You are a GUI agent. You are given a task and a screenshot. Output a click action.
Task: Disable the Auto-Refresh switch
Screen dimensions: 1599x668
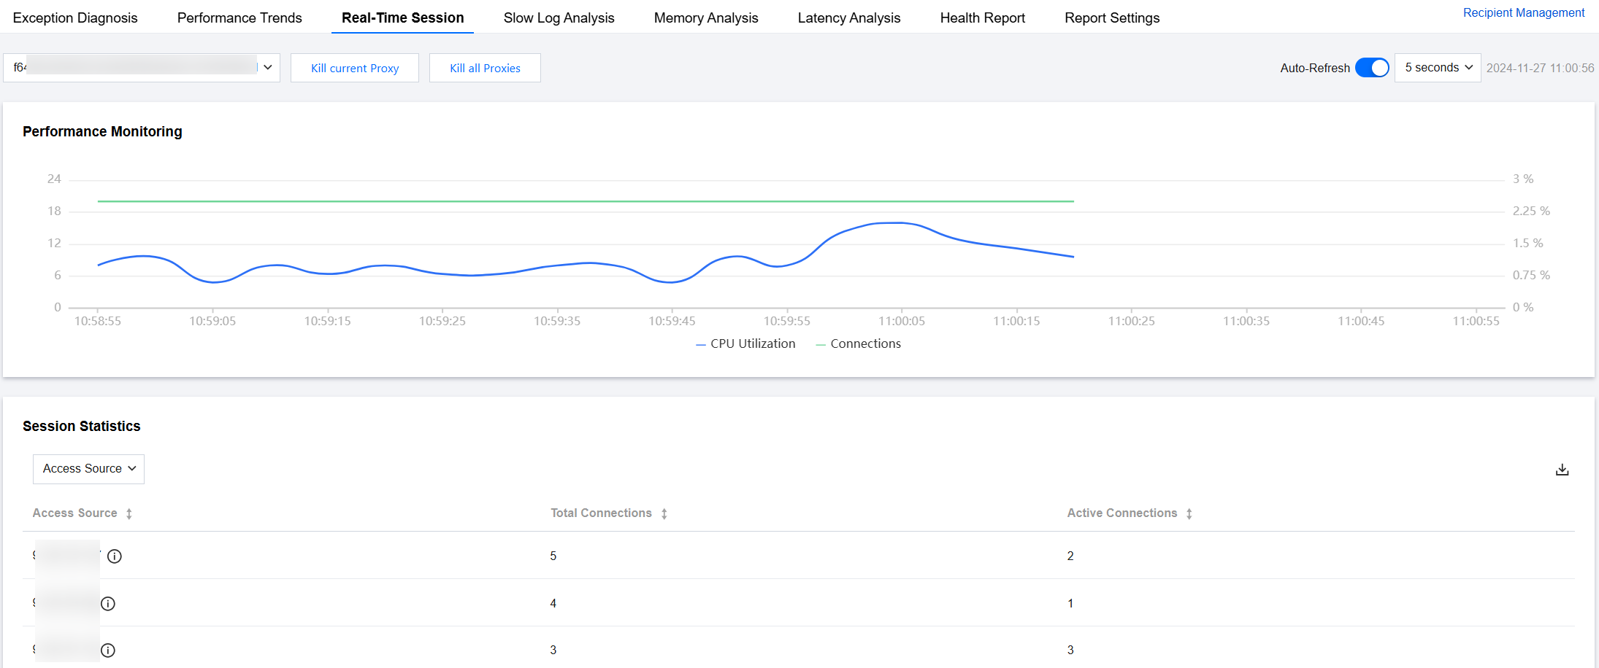1372,68
